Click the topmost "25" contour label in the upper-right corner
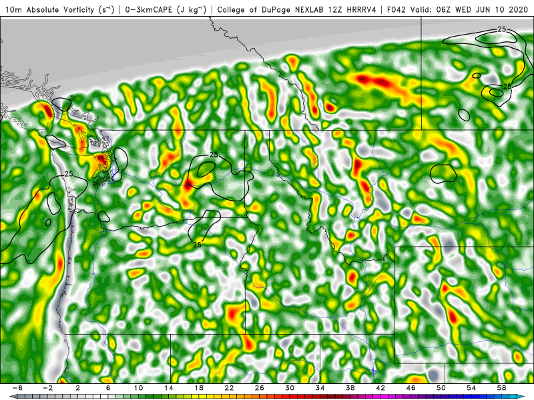Viewport: 534px width, 400px height. pos(502,29)
